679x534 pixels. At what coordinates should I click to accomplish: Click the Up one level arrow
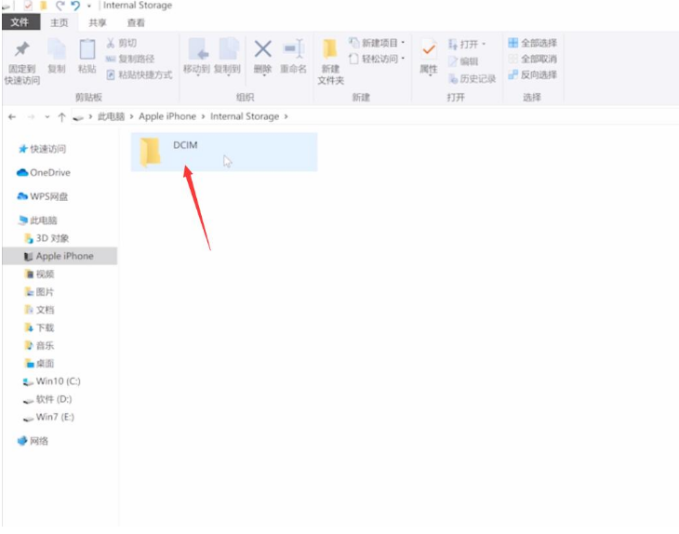click(61, 116)
